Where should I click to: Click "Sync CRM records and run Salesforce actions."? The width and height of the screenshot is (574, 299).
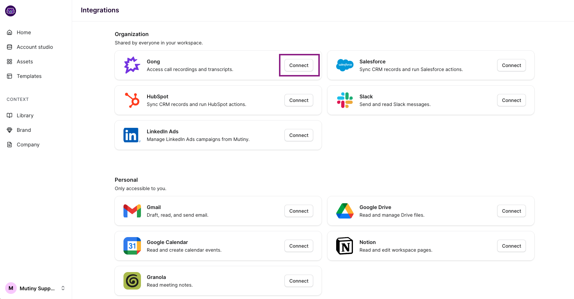coord(411,70)
